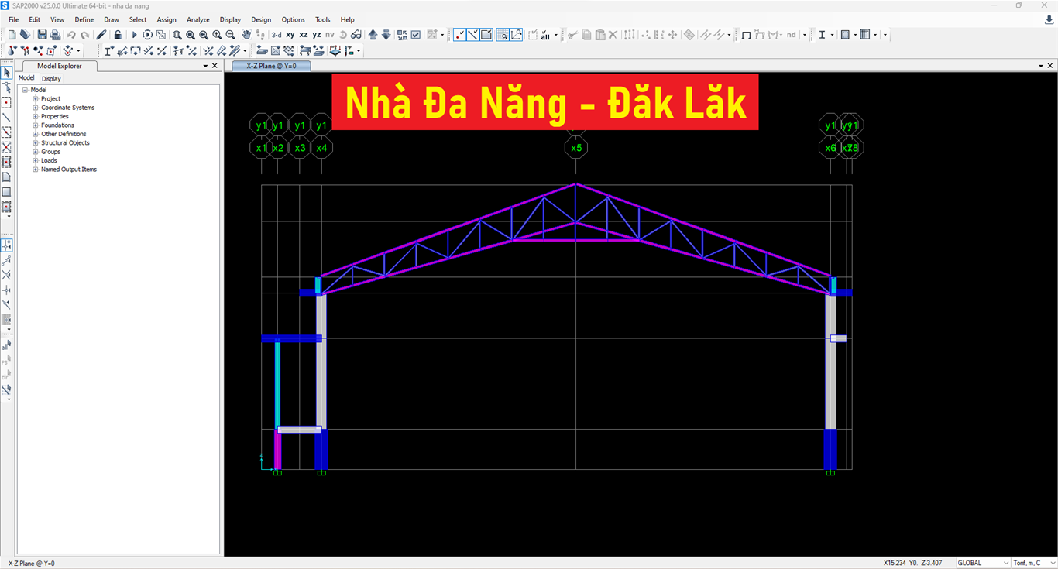Expand the Structural Objects tree node
This screenshot has width=1058, height=569.
pos(35,142)
